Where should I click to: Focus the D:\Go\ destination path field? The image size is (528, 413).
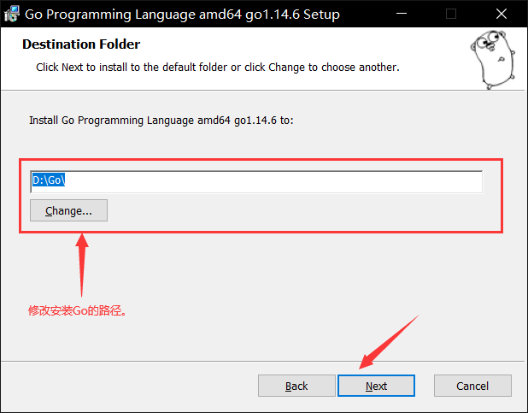click(256, 182)
